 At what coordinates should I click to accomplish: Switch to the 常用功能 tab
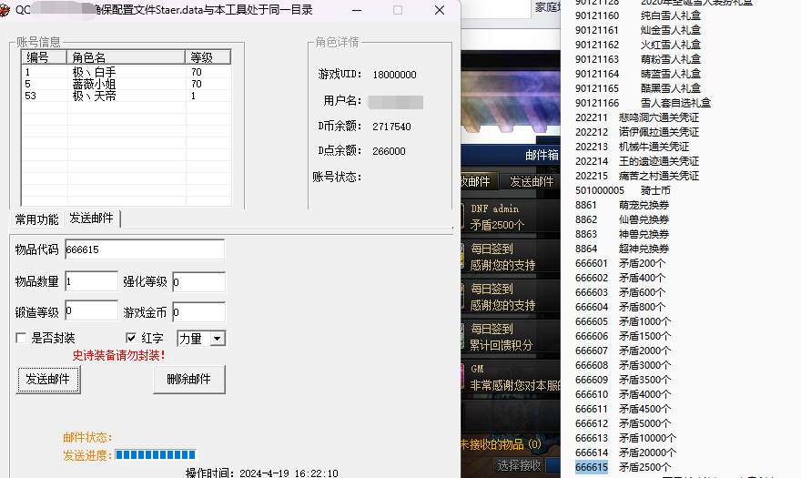click(36, 219)
